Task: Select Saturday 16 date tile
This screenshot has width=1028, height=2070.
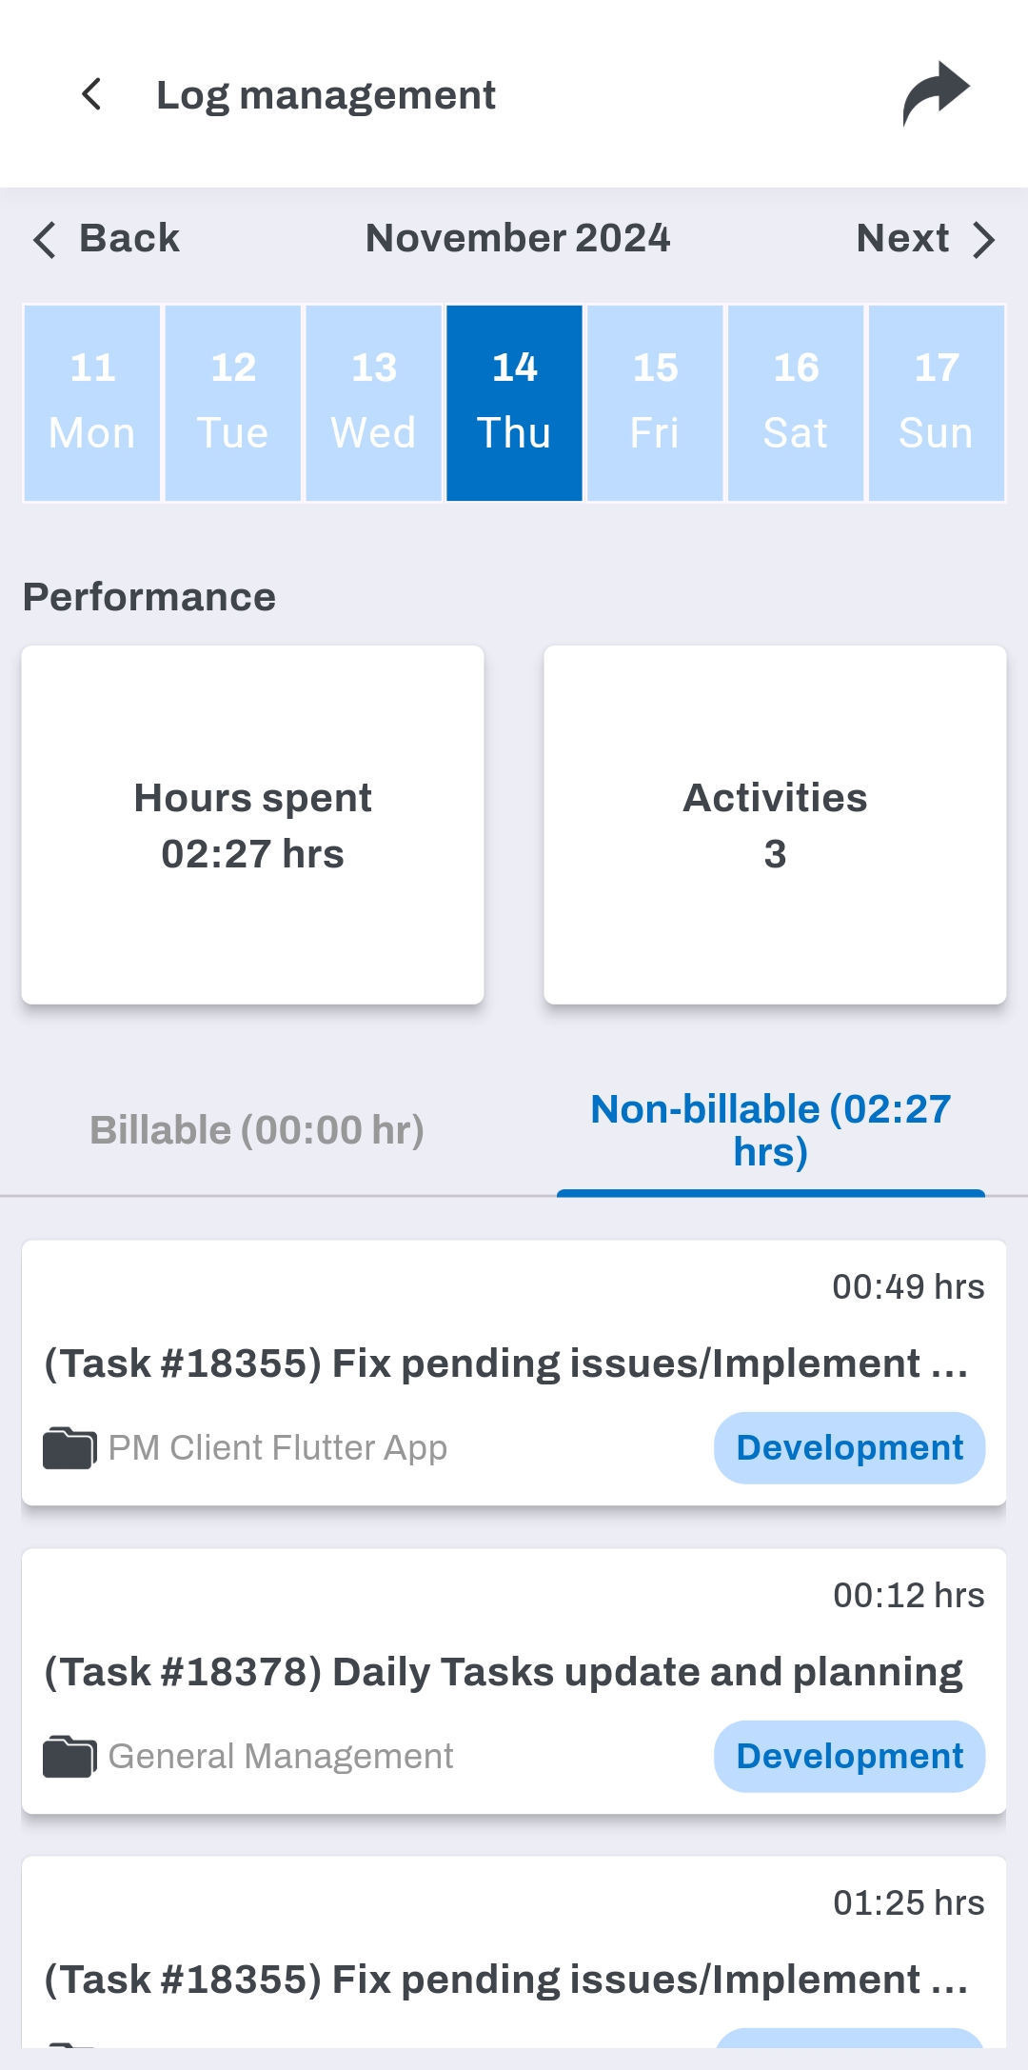Action: [796, 403]
